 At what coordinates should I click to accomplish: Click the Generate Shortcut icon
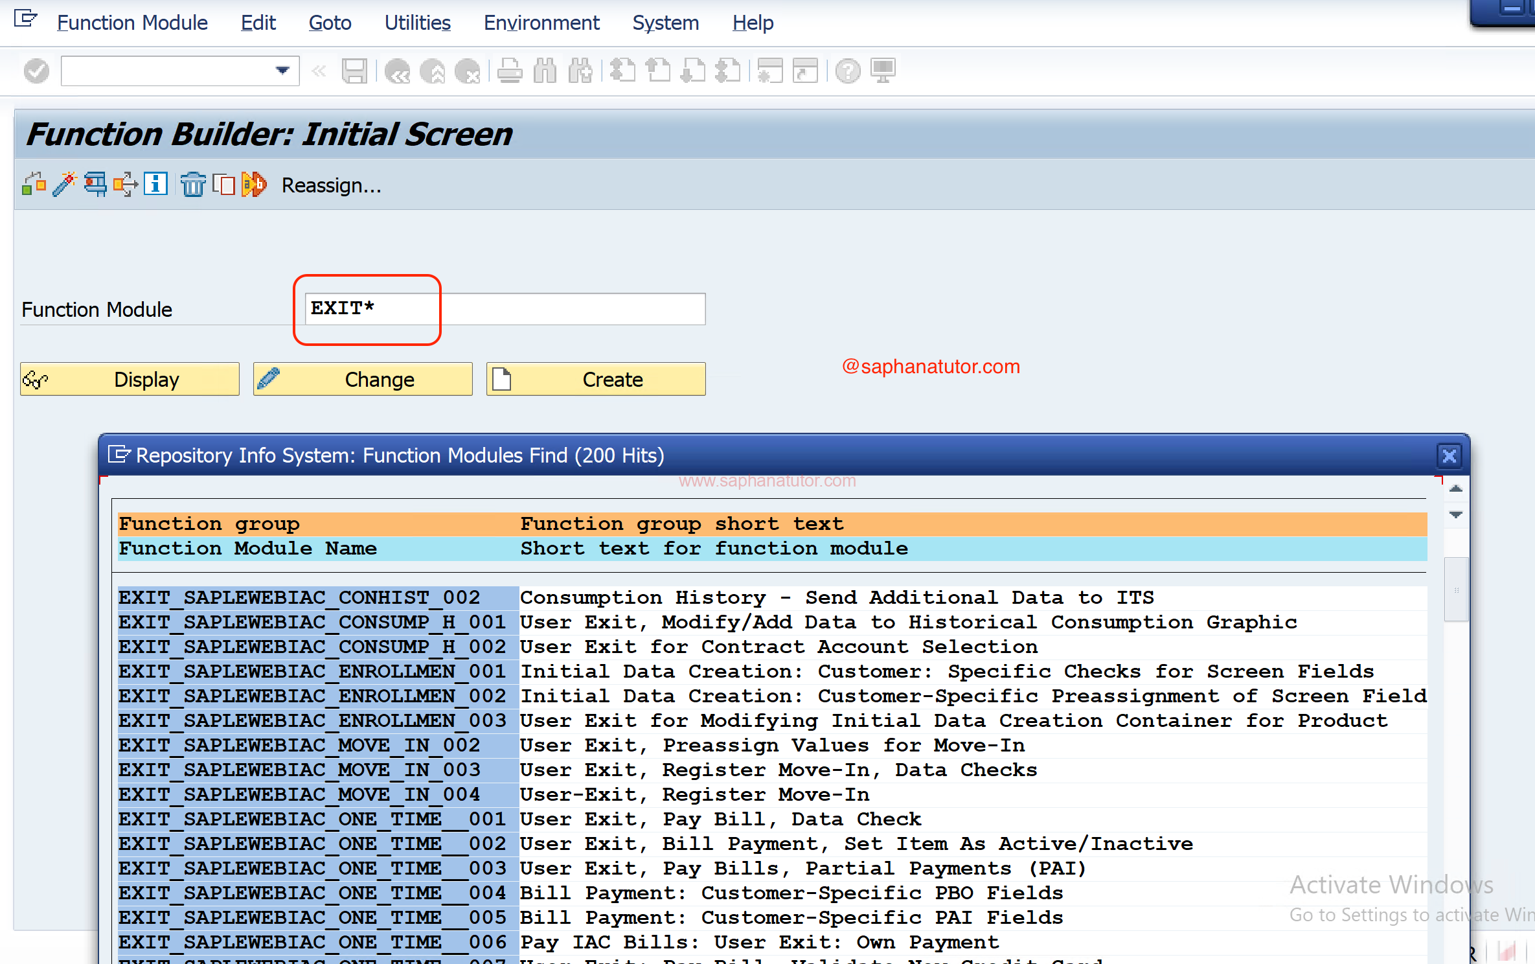pyautogui.click(x=805, y=71)
